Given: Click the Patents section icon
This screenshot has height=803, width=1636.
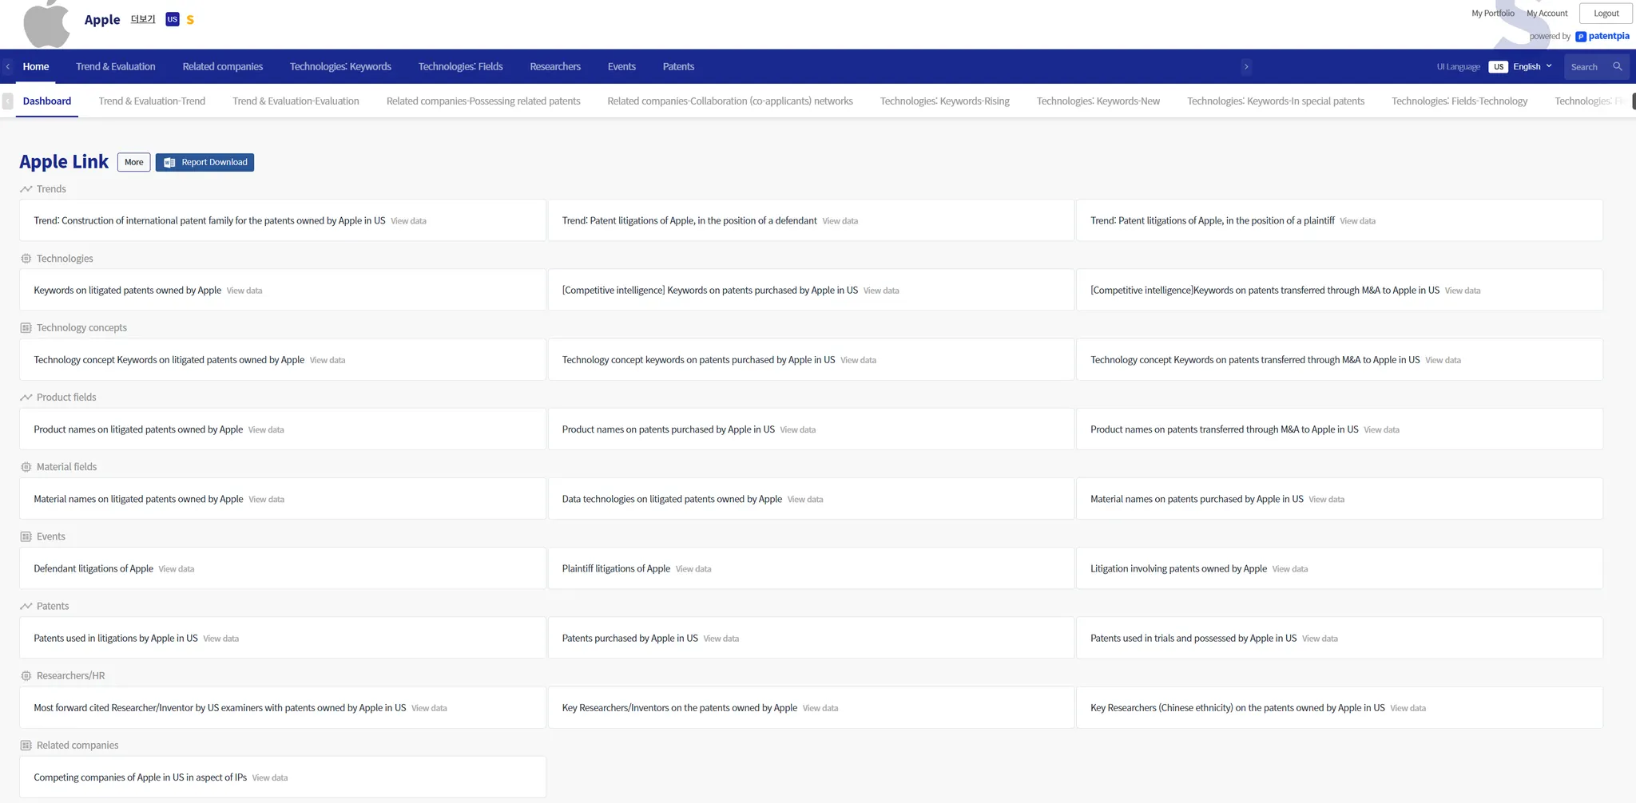Looking at the screenshot, I should (x=26, y=606).
